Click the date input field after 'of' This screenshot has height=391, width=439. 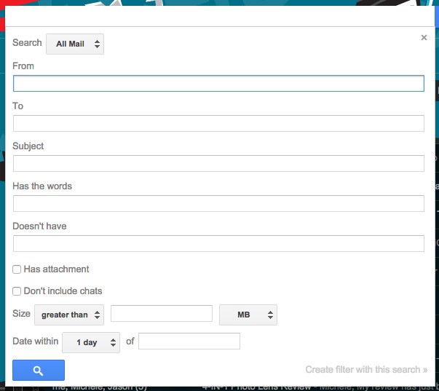click(189, 341)
